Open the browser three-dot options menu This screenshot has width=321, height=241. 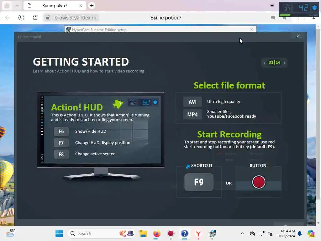pos(298,19)
